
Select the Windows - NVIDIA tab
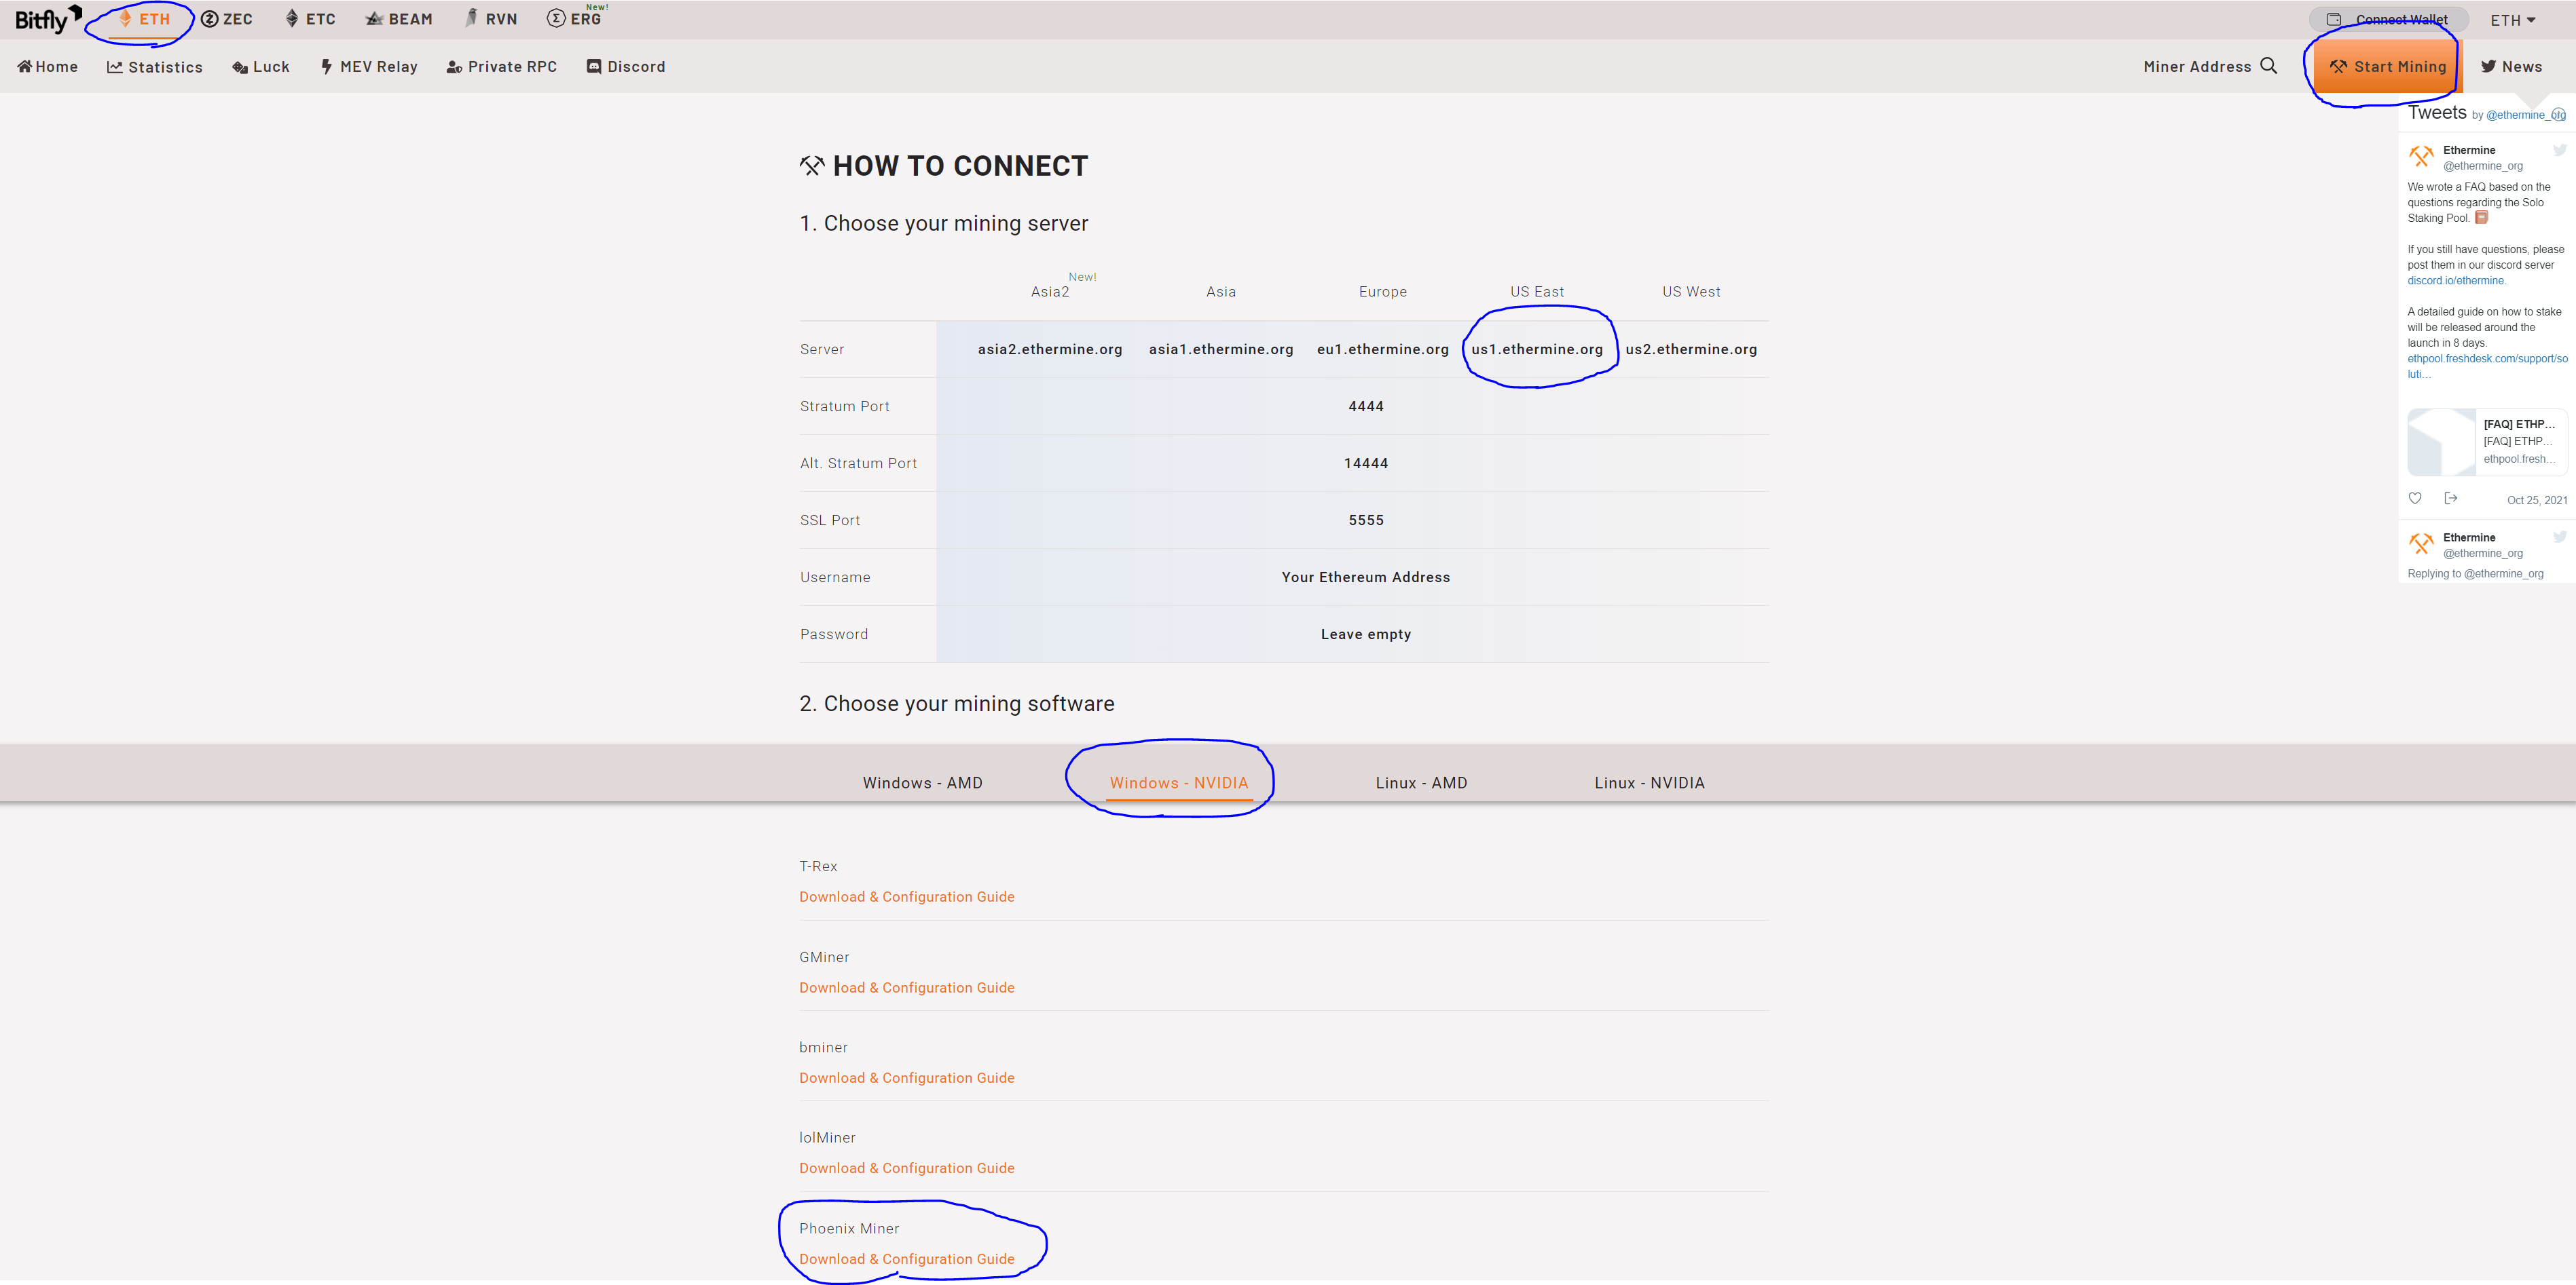point(1179,784)
